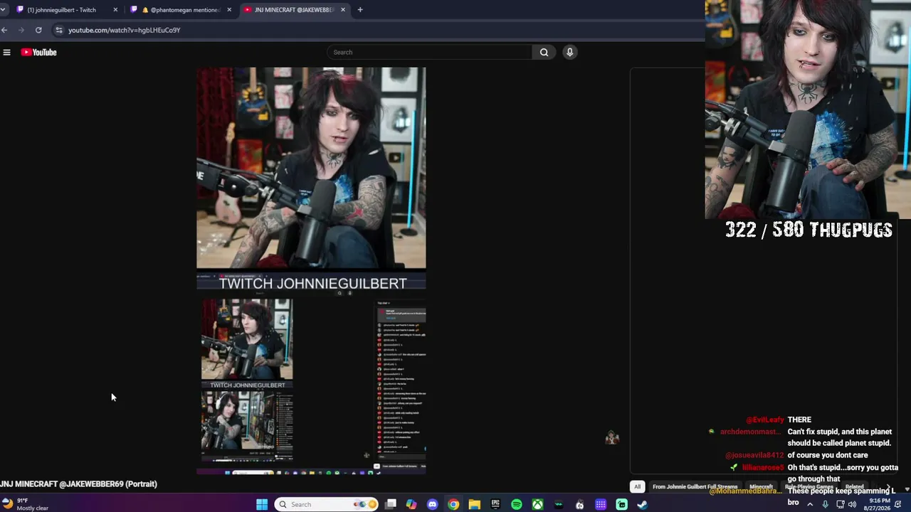Filter related videos by Minecraft chip
This screenshot has width=911, height=512.
[761, 486]
